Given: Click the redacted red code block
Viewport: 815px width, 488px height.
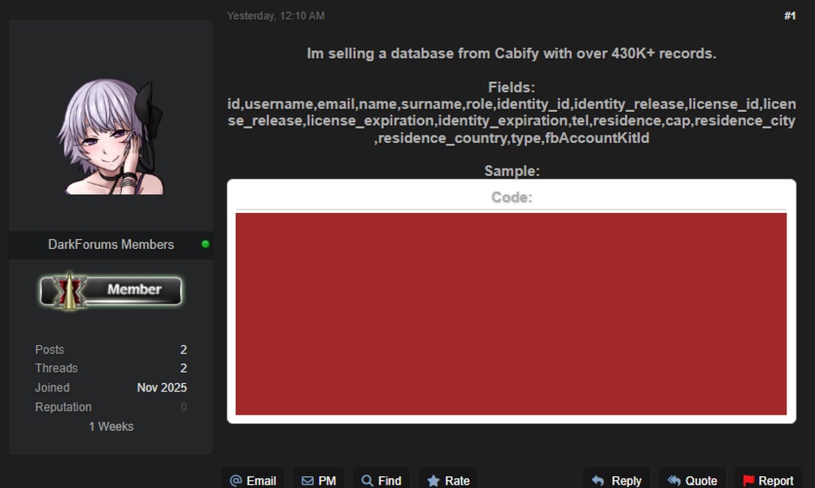Looking at the screenshot, I should tap(511, 314).
